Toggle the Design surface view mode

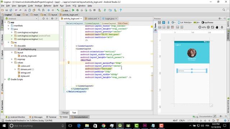click(x=160, y=23)
